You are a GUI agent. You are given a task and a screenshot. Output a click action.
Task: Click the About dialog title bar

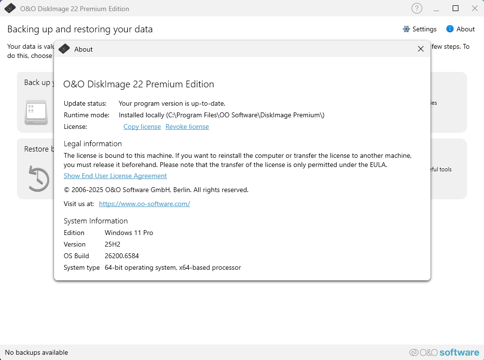pyautogui.click(x=241, y=49)
